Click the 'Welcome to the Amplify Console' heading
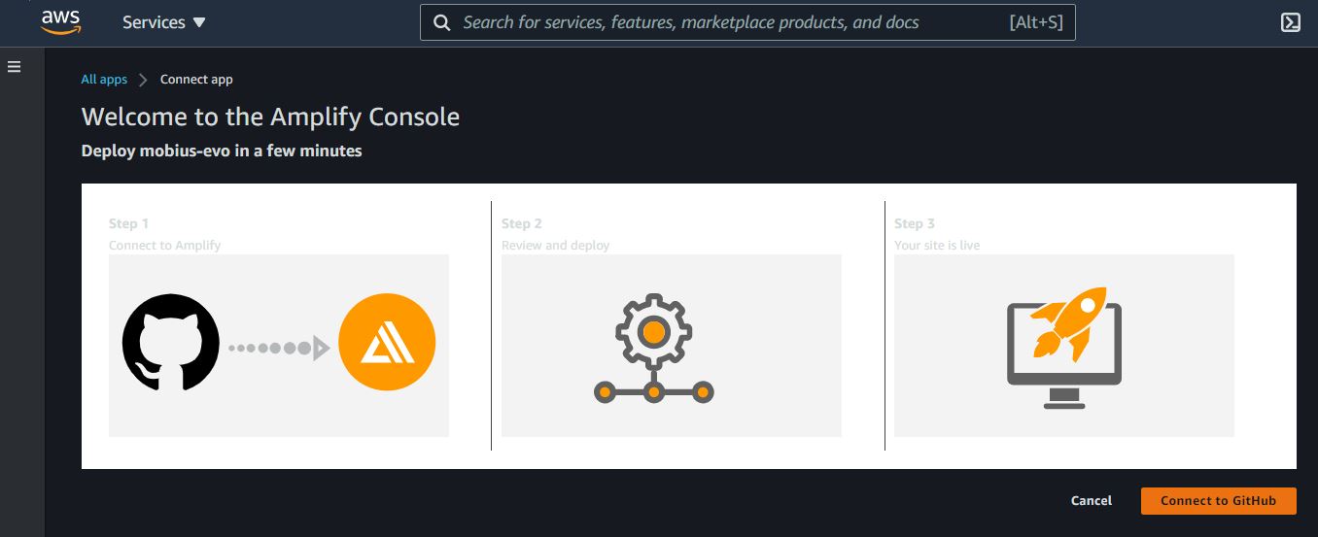This screenshot has width=1318, height=537. tap(270, 117)
